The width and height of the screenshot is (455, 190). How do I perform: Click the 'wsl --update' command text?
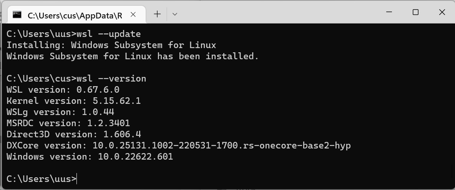(x=109, y=34)
